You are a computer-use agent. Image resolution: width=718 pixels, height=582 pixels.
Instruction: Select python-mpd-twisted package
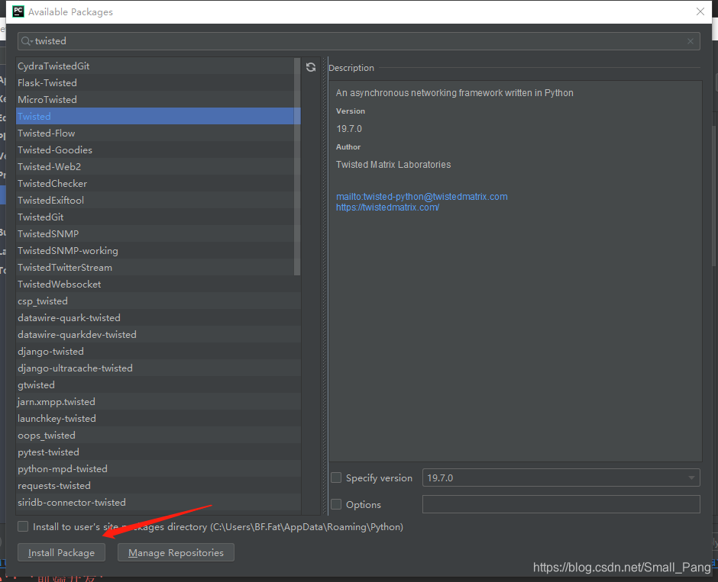[x=158, y=468]
